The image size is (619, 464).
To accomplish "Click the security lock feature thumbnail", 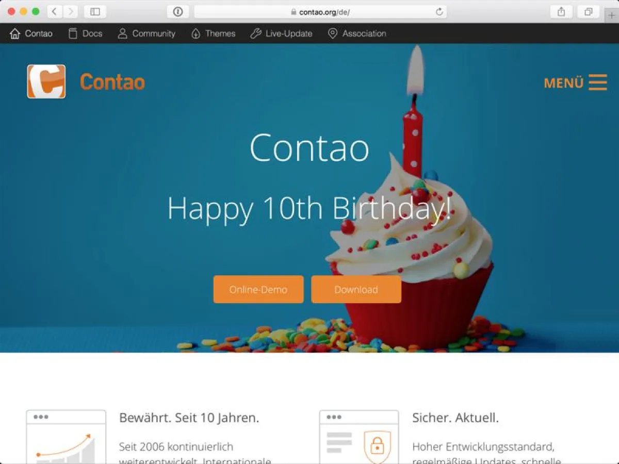I will (x=359, y=437).
